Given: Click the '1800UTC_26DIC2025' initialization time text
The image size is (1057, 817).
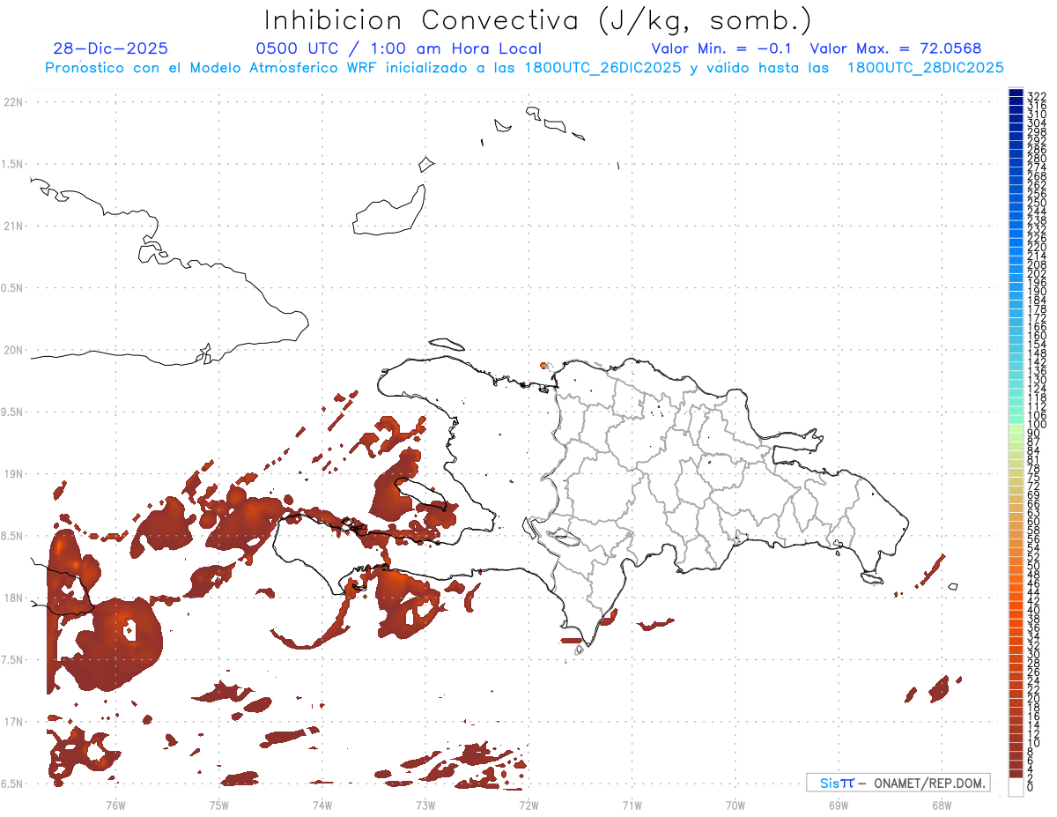Looking at the screenshot, I should tap(602, 68).
